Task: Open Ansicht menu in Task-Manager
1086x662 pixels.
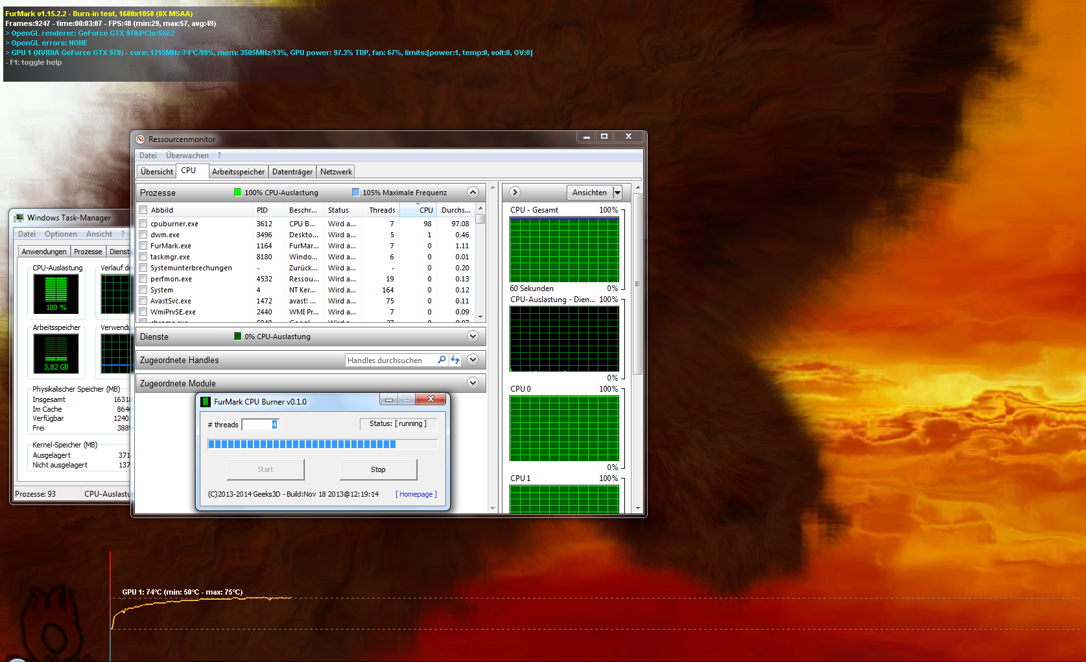Action: (x=99, y=234)
